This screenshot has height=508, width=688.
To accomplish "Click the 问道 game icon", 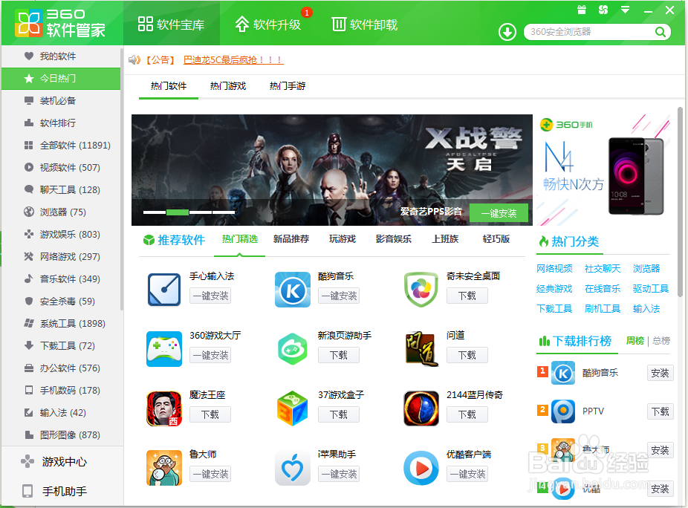I will (421, 349).
